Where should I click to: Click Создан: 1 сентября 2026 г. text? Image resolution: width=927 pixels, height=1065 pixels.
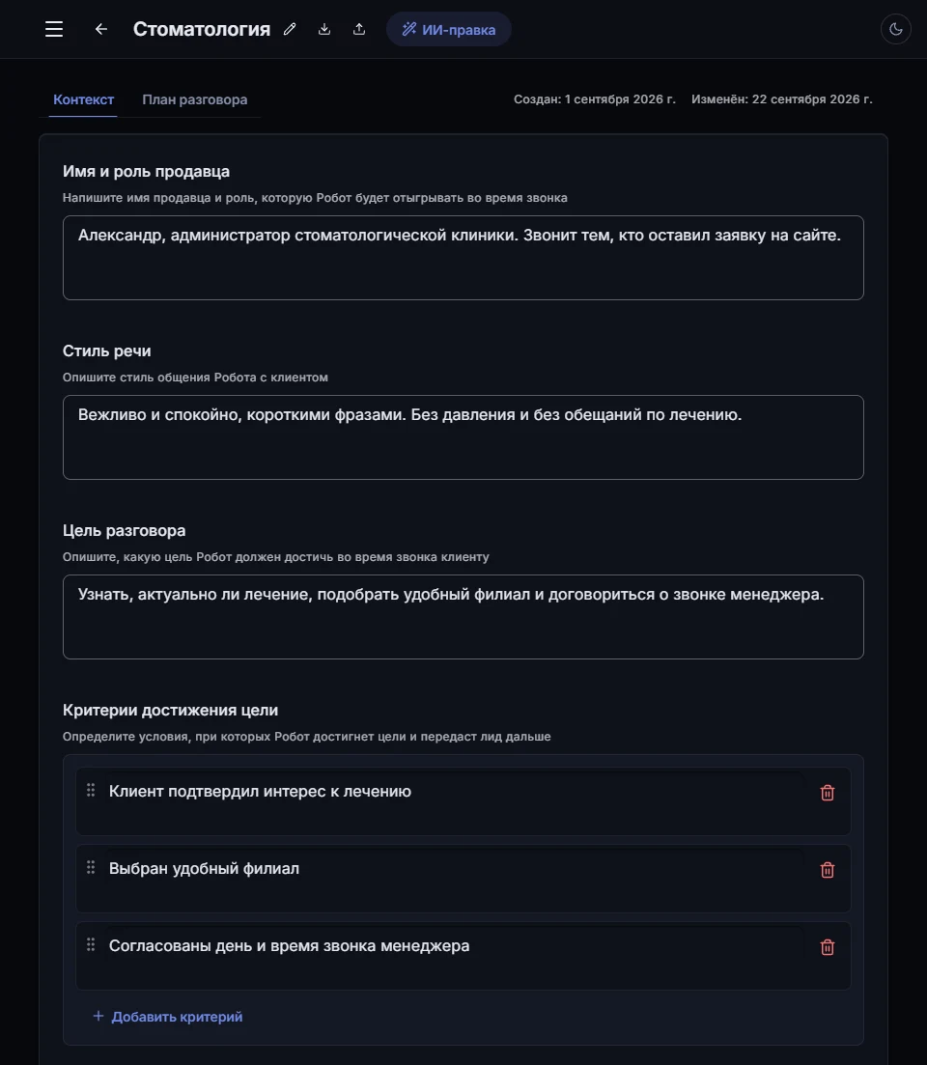click(594, 99)
